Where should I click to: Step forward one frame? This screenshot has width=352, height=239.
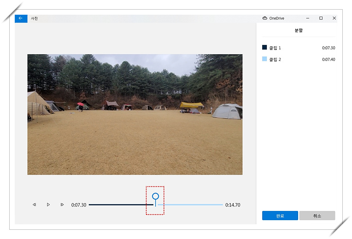[x=62, y=205]
